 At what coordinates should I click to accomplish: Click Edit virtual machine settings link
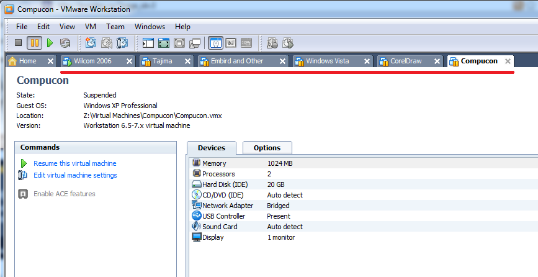75,175
